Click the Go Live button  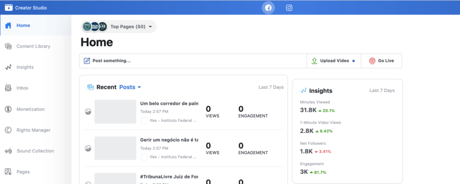coord(381,61)
